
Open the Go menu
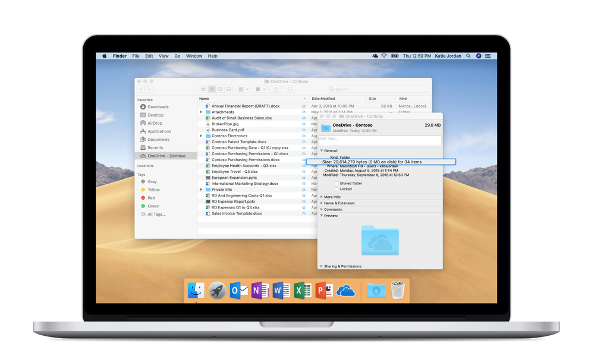pos(177,56)
